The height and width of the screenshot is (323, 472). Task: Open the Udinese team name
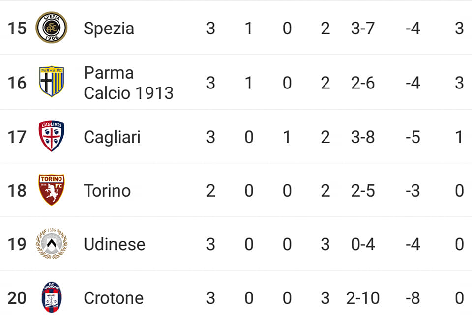point(115,244)
